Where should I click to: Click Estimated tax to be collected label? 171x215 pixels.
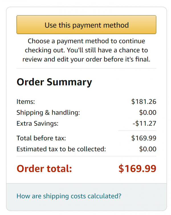coord(61,149)
